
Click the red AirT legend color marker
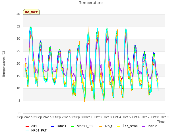(27, 126)
